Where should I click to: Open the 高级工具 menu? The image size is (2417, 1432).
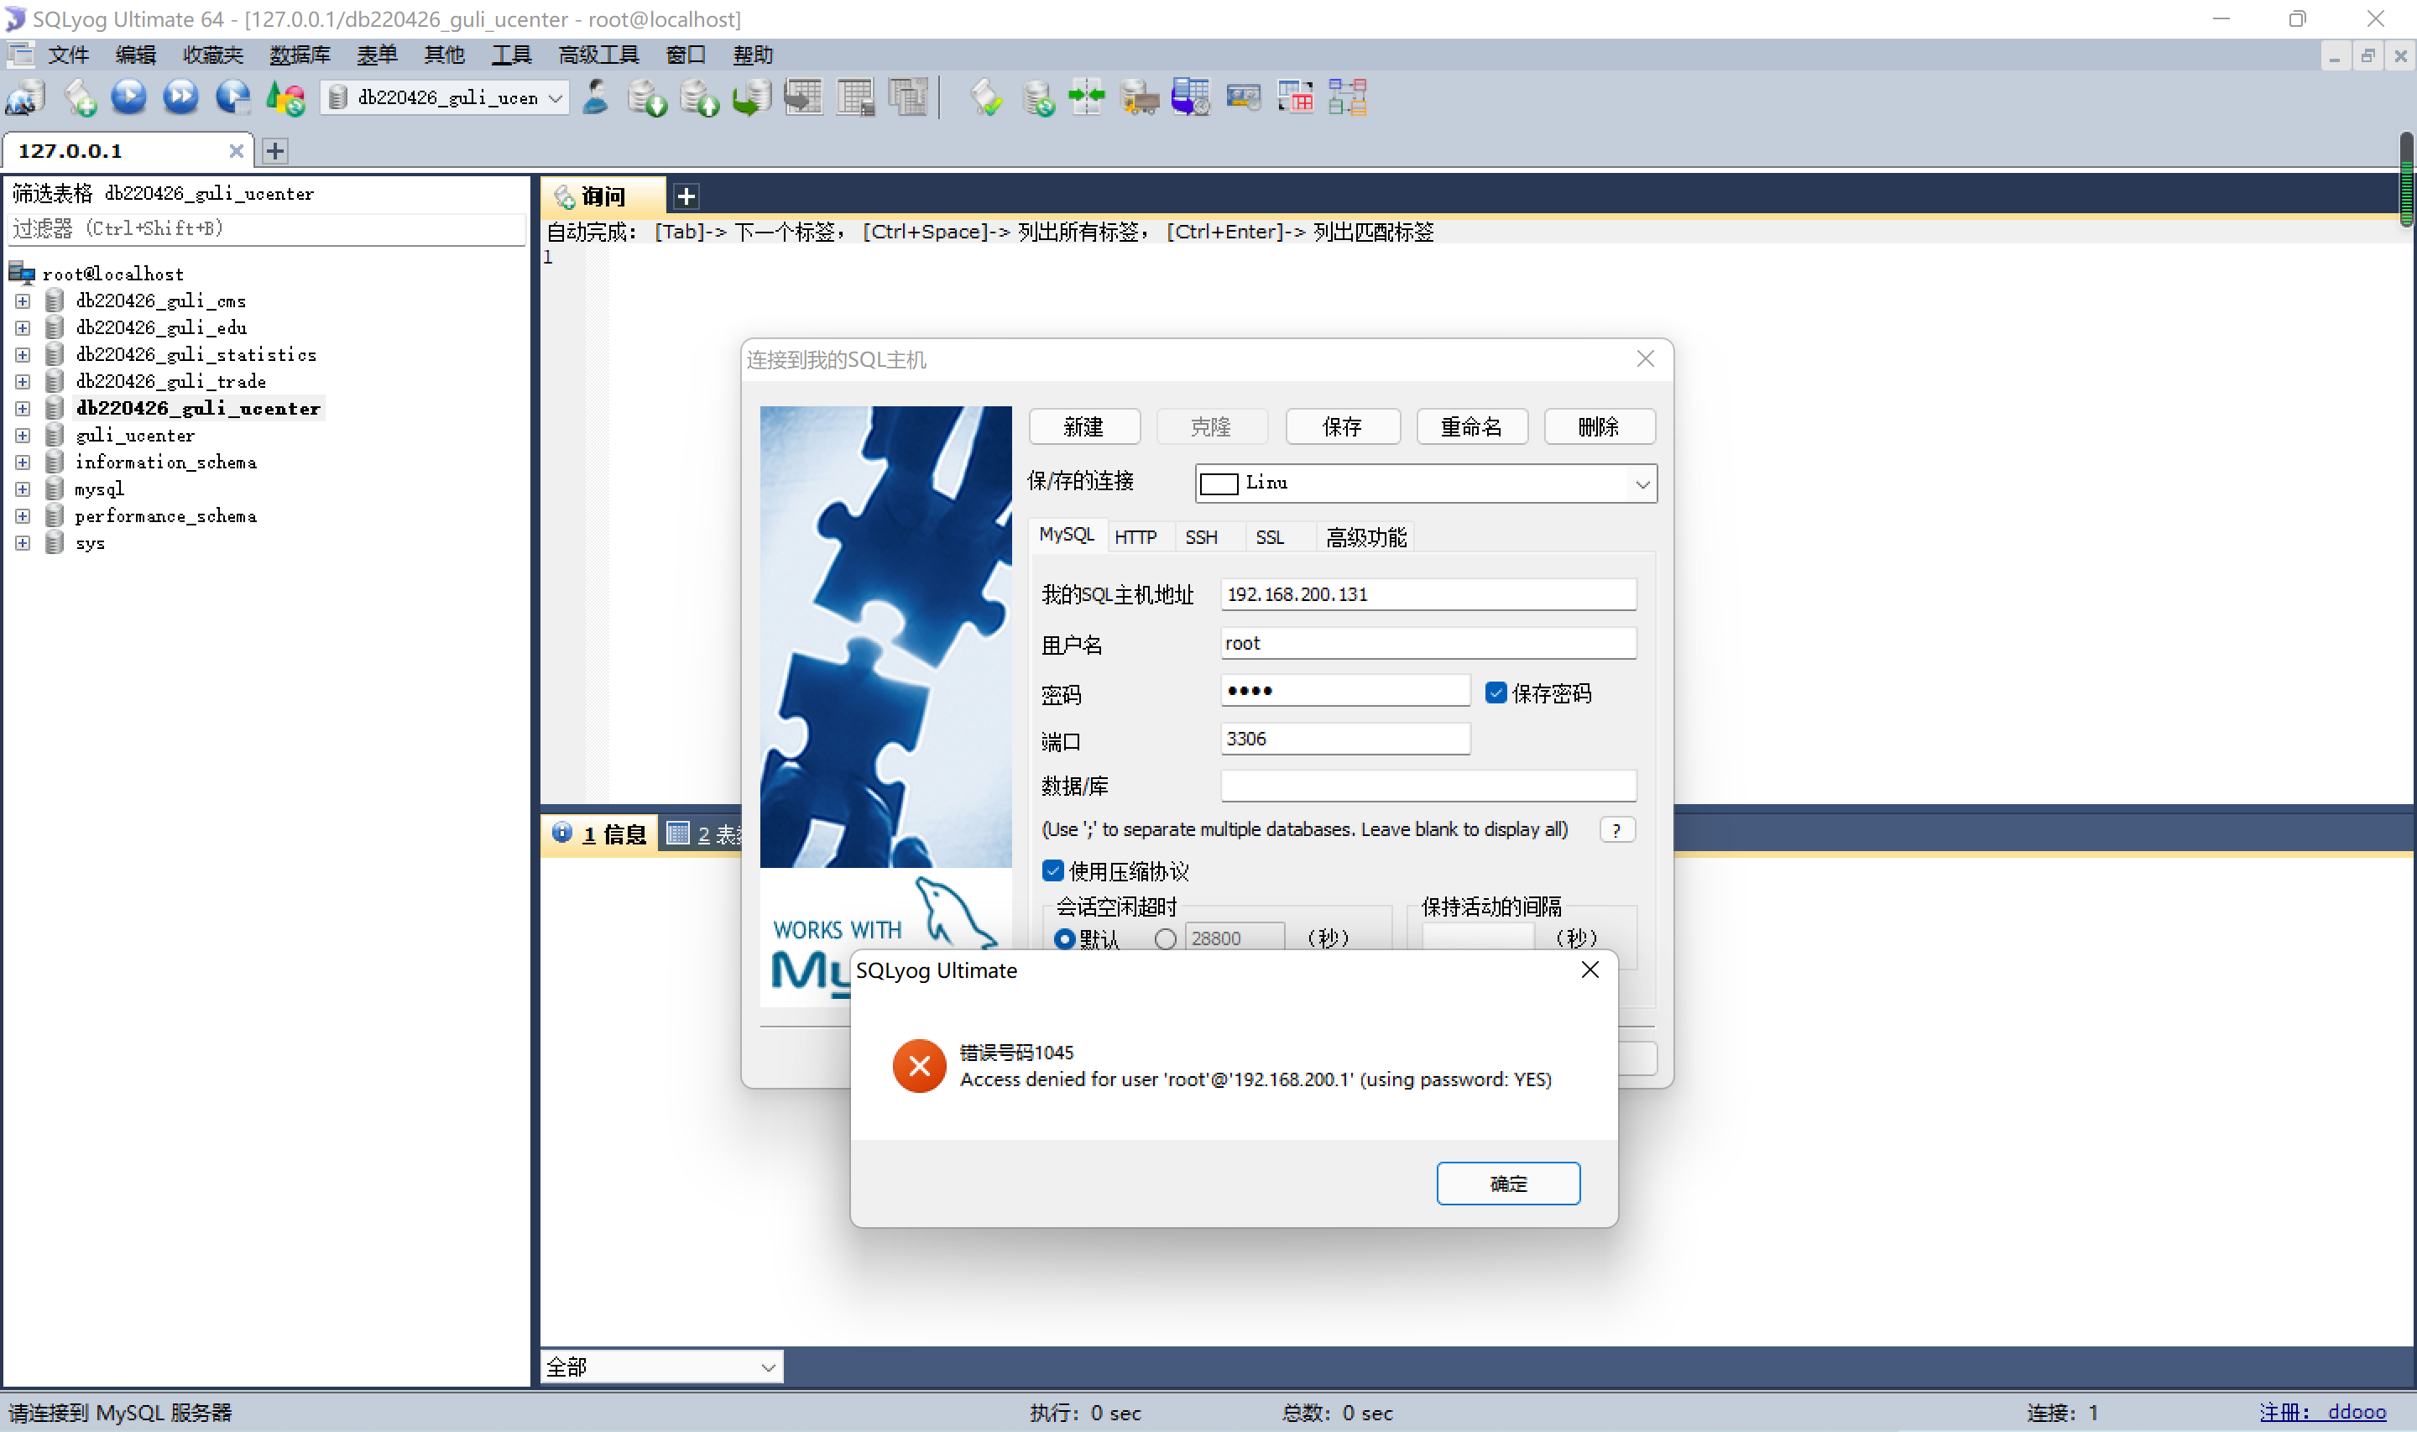tap(598, 55)
